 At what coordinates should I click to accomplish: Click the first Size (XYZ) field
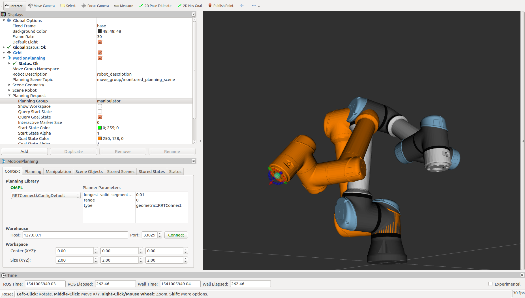click(x=75, y=260)
